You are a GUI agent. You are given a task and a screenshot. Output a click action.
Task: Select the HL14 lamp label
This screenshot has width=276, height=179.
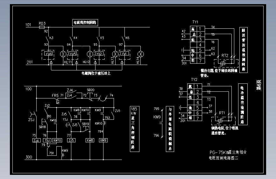click(138, 60)
